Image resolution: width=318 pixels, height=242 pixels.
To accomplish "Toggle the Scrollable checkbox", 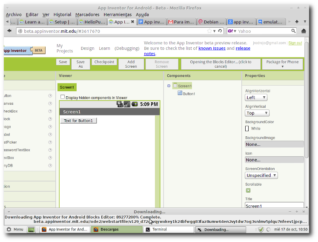I will (248, 190).
